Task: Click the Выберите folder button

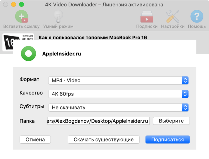Action: [x=171, y=121]
